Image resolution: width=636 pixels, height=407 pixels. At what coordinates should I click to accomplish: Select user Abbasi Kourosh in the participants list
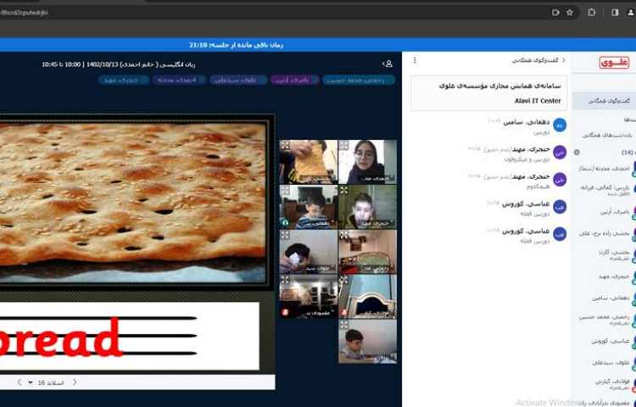609,341
